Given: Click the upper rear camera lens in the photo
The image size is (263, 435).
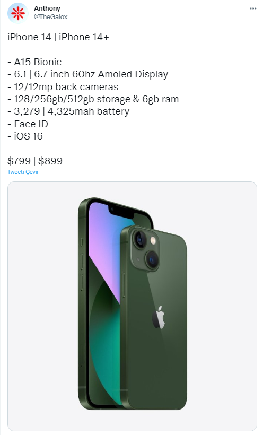Looking at the screenshot, I should [x=139, y=239].
